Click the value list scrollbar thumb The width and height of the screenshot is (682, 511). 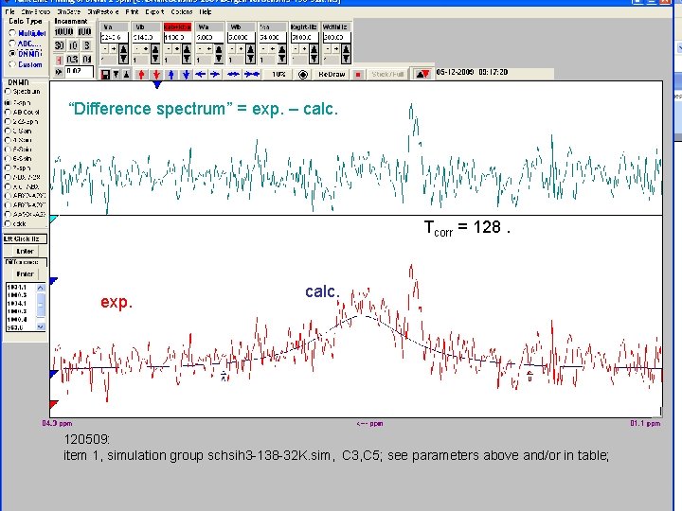(41, 304)
